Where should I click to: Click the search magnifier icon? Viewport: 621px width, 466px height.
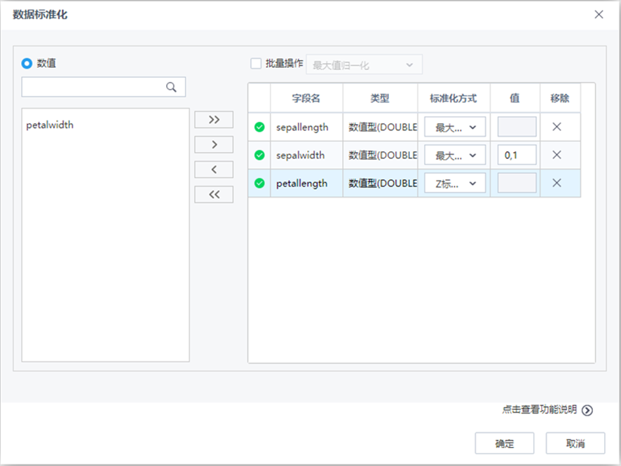tap(171, 87)
